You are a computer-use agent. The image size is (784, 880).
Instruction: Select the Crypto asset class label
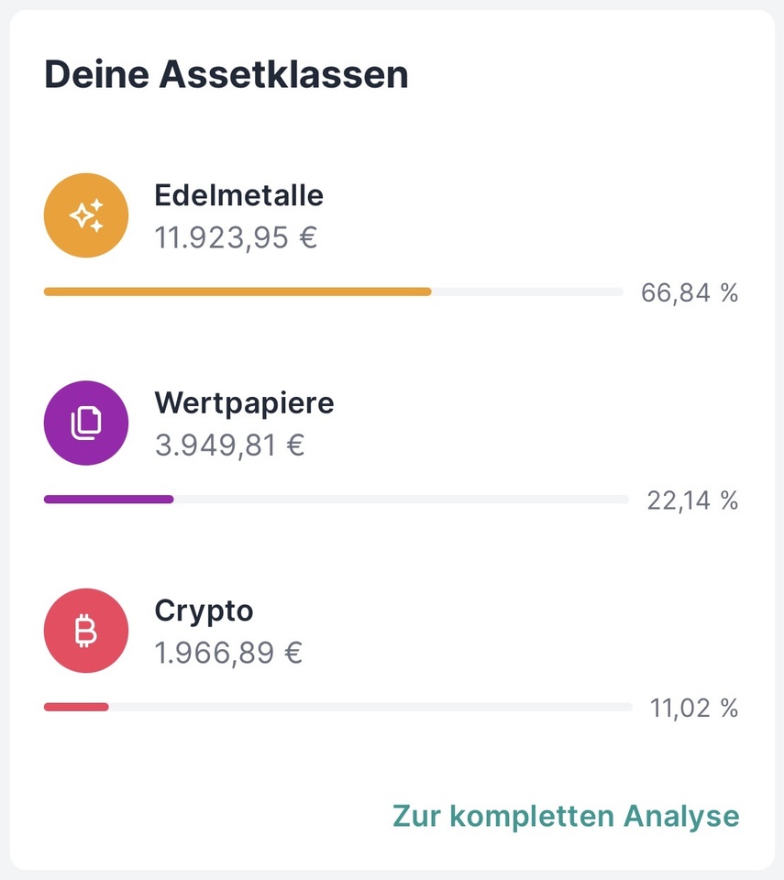[x=204, y=610]
